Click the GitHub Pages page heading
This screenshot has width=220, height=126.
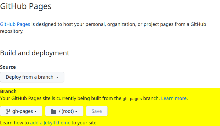26,6
